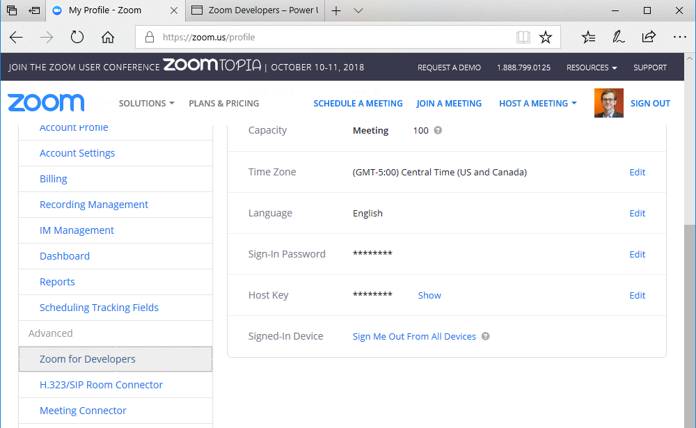
Task: Open Meeting Connector in sidebar
Action: point(83,411)
